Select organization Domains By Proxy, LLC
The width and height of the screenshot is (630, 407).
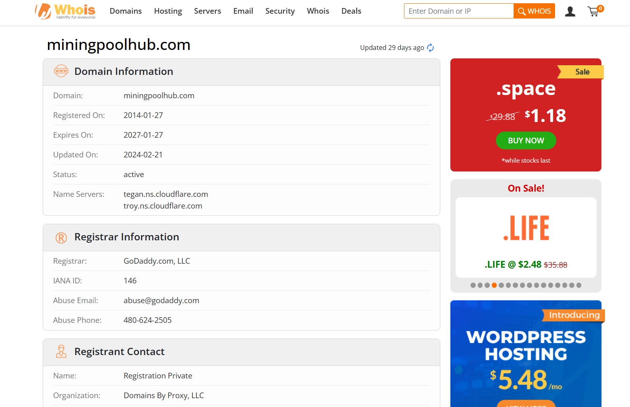click(x=164, y=395)
